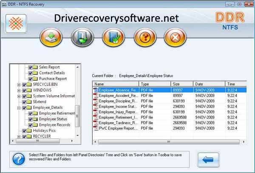Click the PDF icon of Employee_Income Stat file

(x=96, y=106)
